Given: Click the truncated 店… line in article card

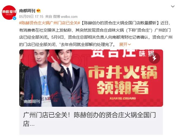Looking at the screenshot, I should click(29, 124).
